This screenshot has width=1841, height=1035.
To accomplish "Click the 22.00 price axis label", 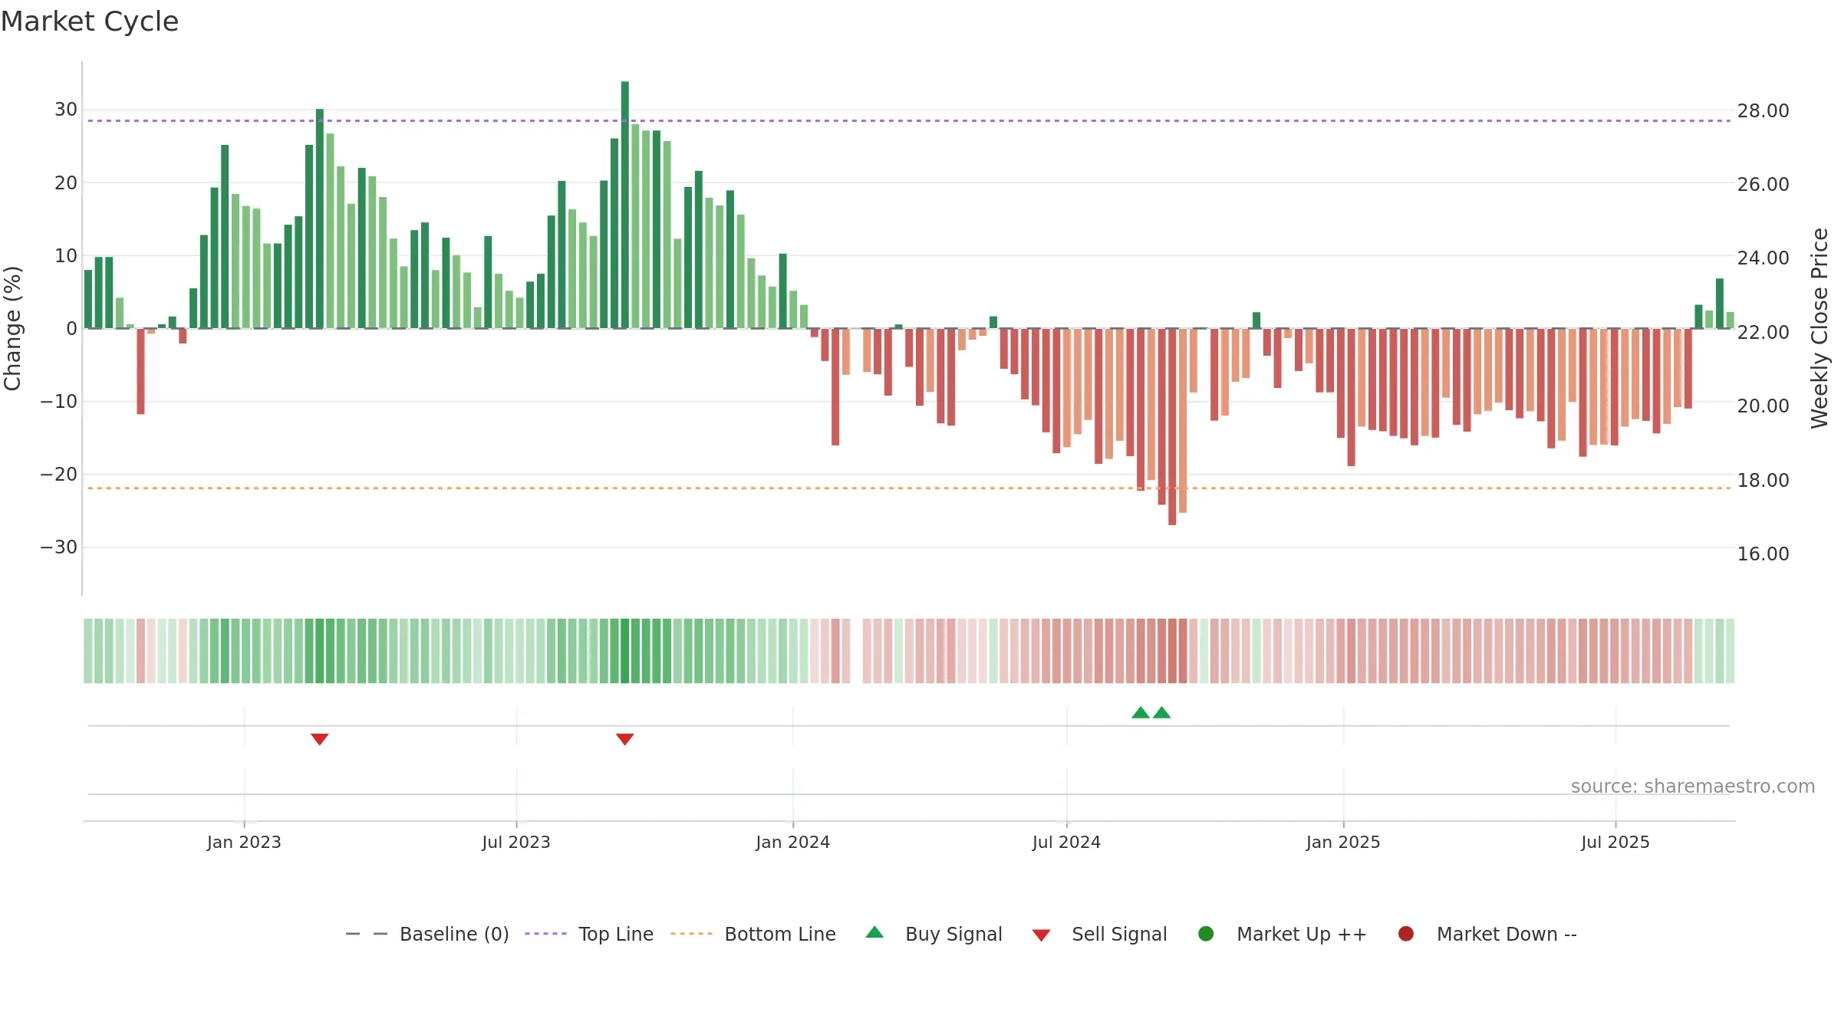I will (1763, 332).
